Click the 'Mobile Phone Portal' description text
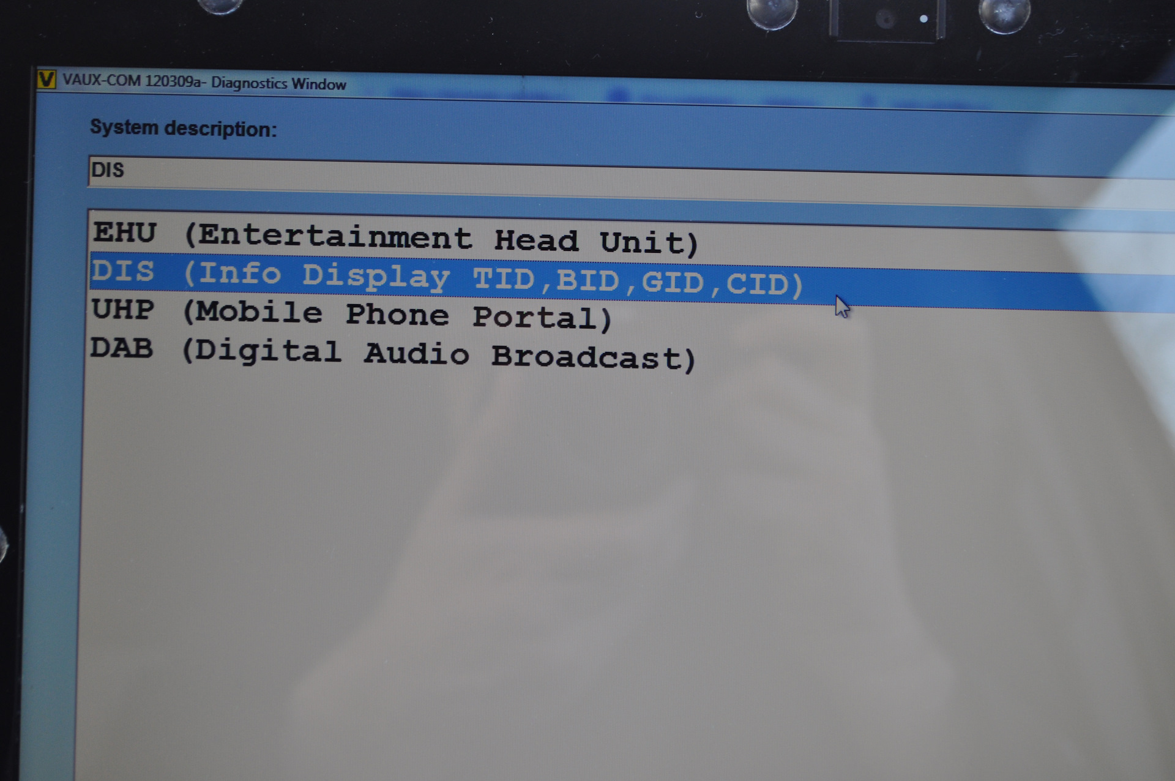 pos(398,315)
